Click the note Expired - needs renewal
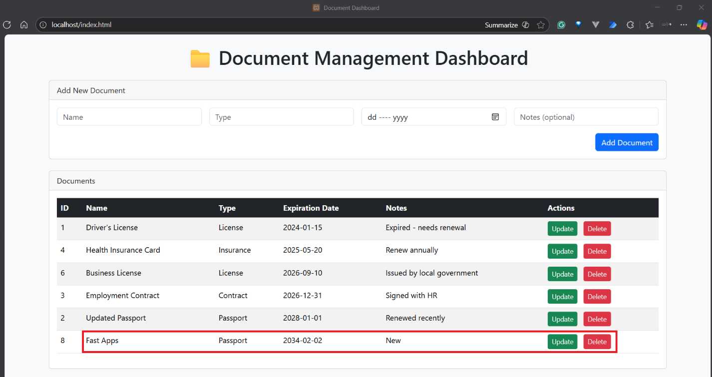 coord(426,228)
